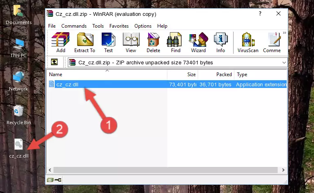Screen dimensions: 314x193
Task: Close the WinRAR window
Action: point(278,13)
